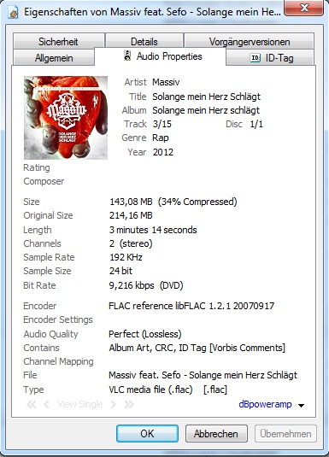The width and height of the screenshot is (329, 457).
Task: Go to last file double-arrow icon
Action: (x=129, y=404)
